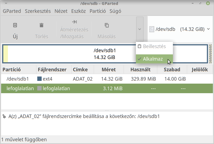Select the lefoglalatlan partition row name
This screenshot has width=214, height=144.
[x=20, y=89]
